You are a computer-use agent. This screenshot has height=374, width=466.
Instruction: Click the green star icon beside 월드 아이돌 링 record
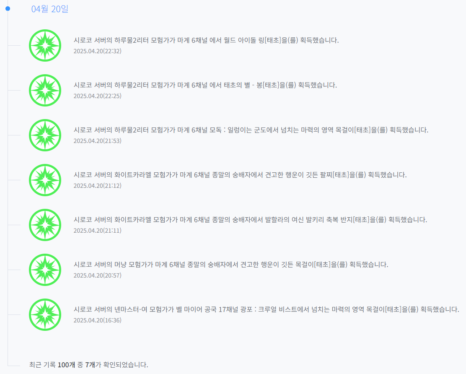click(45, 45)
